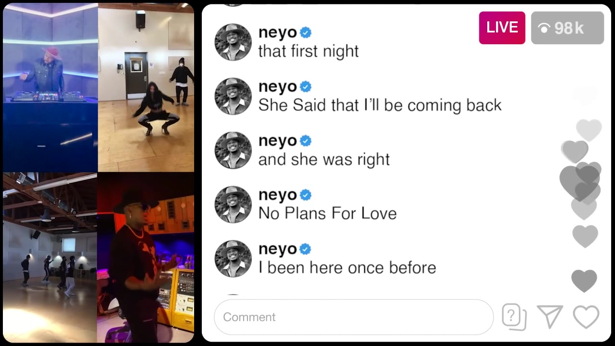The height and width of the screenshot is (346, 615).
Task: Select the DJ booth video tile
Action: coord(50,87)
